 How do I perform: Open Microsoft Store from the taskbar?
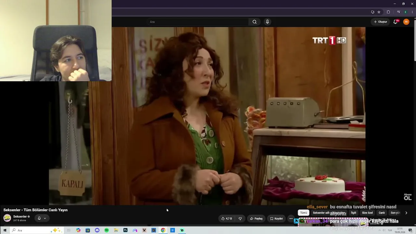pos(88,230)
